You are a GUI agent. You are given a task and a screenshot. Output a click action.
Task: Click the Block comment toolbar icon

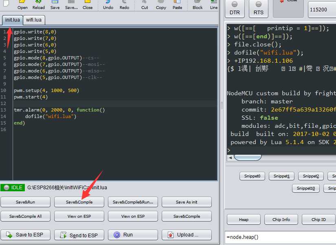(198, 5)
